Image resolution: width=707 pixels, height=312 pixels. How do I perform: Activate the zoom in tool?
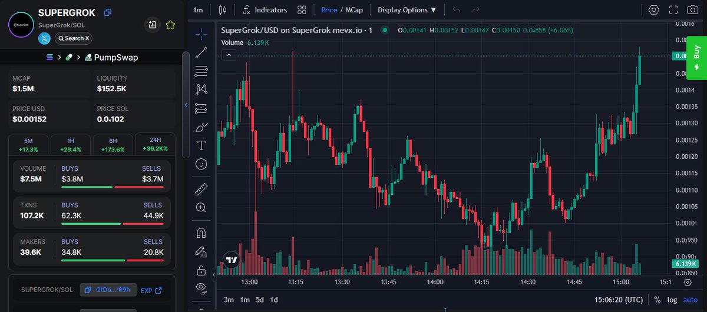tap(201, 207)
